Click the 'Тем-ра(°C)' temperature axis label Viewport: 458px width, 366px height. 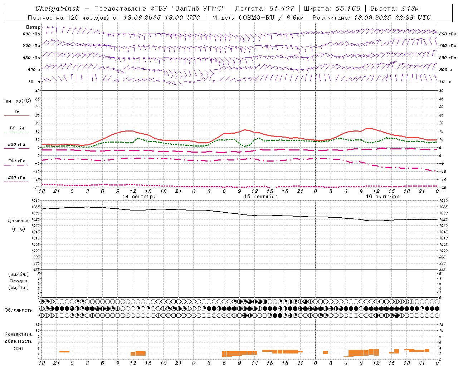[17, 101]
